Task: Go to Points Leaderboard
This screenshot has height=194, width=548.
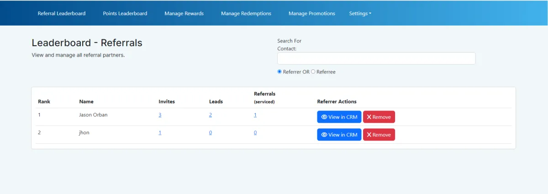Action: click(x=125, y=14)
